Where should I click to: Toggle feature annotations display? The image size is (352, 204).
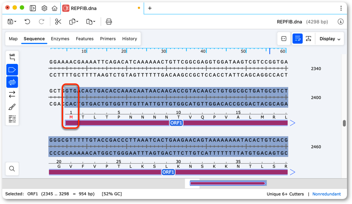12,70
